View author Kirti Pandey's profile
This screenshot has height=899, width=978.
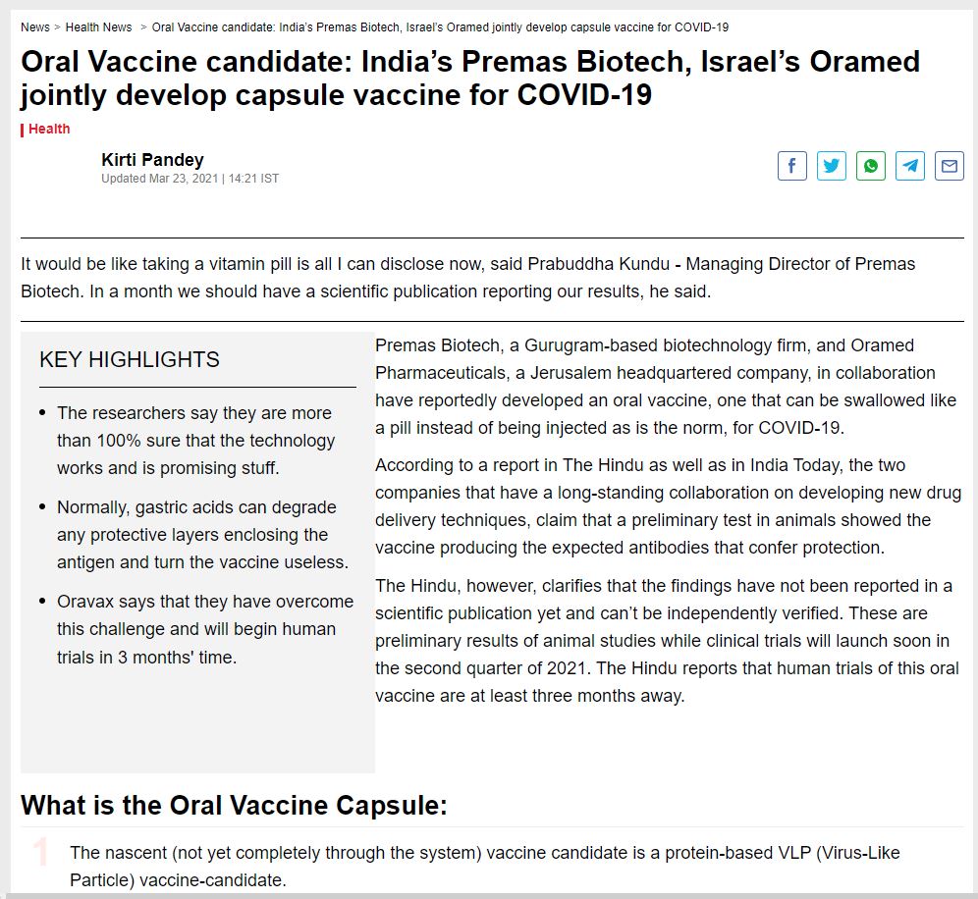[x=152, y=159]
